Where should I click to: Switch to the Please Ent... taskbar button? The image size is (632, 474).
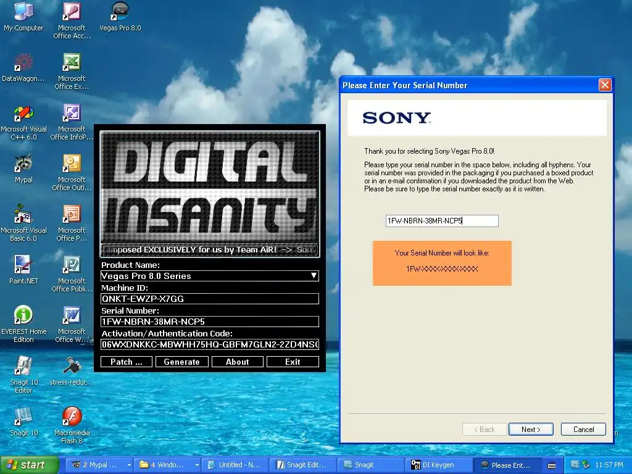(x=506, y=465)
